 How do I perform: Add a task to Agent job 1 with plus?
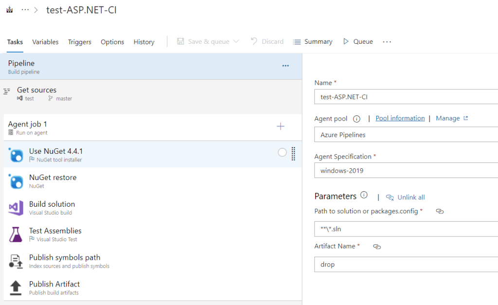click(281, 126)
